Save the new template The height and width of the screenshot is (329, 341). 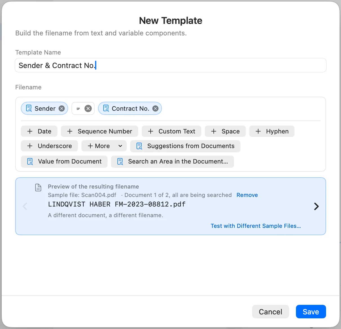pos(311,312)
